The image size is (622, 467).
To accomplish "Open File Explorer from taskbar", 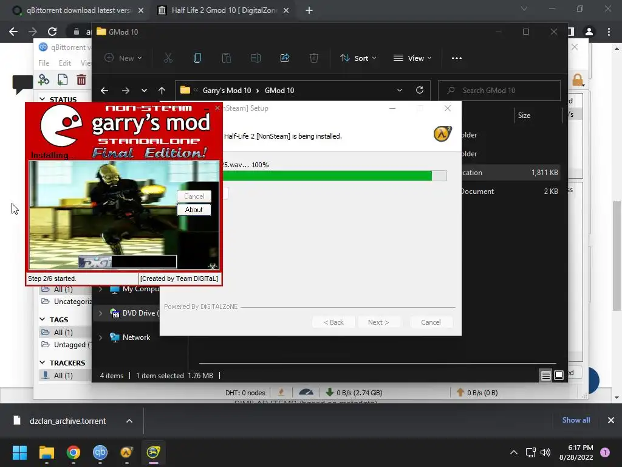I will (46, 452).
